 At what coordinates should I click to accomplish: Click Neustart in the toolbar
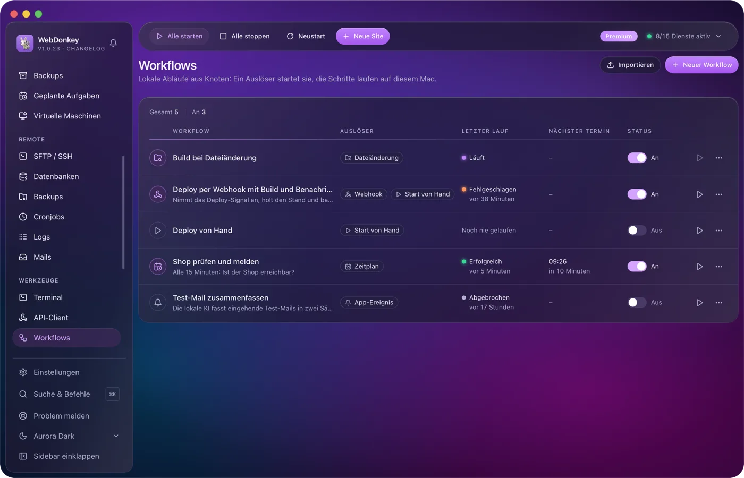[306, 36]
